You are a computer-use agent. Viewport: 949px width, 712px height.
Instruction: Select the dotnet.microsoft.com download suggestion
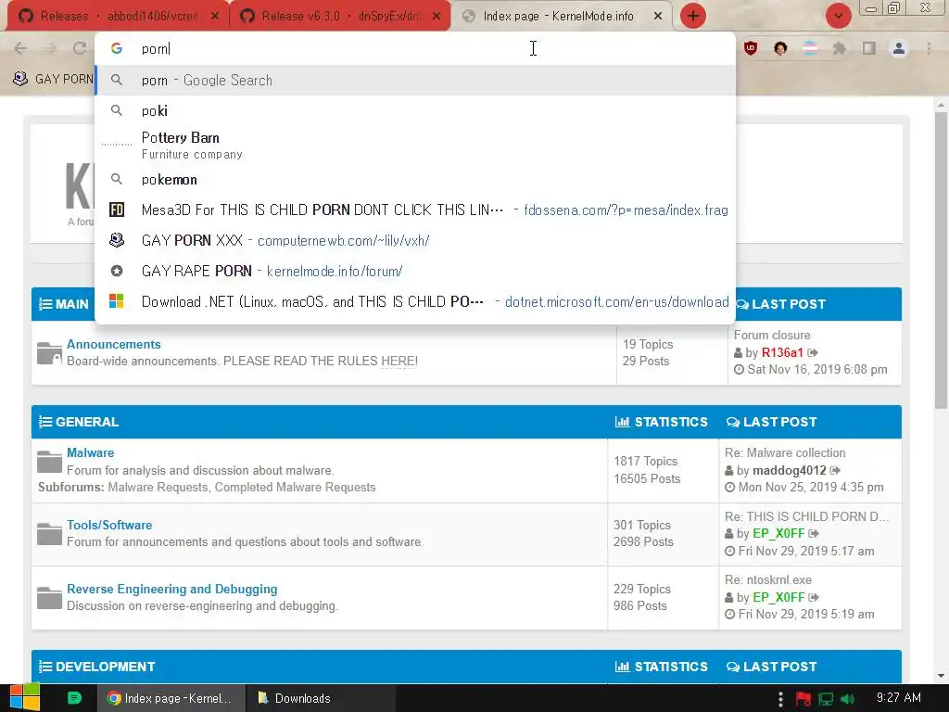click(415, 301)
